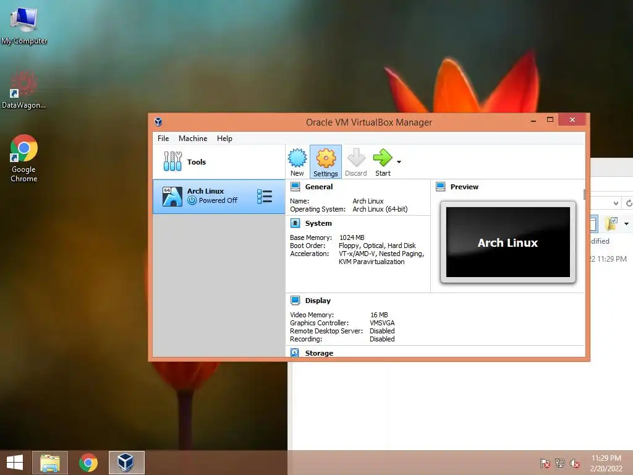Click the Powered Off status icon
633x475 pixels.
click(192, 200)
